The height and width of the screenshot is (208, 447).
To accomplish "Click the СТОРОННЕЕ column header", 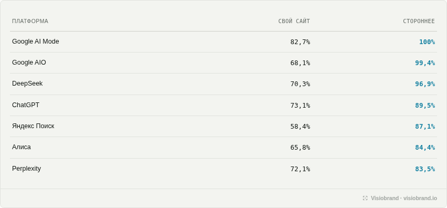I will coord(419,21).
